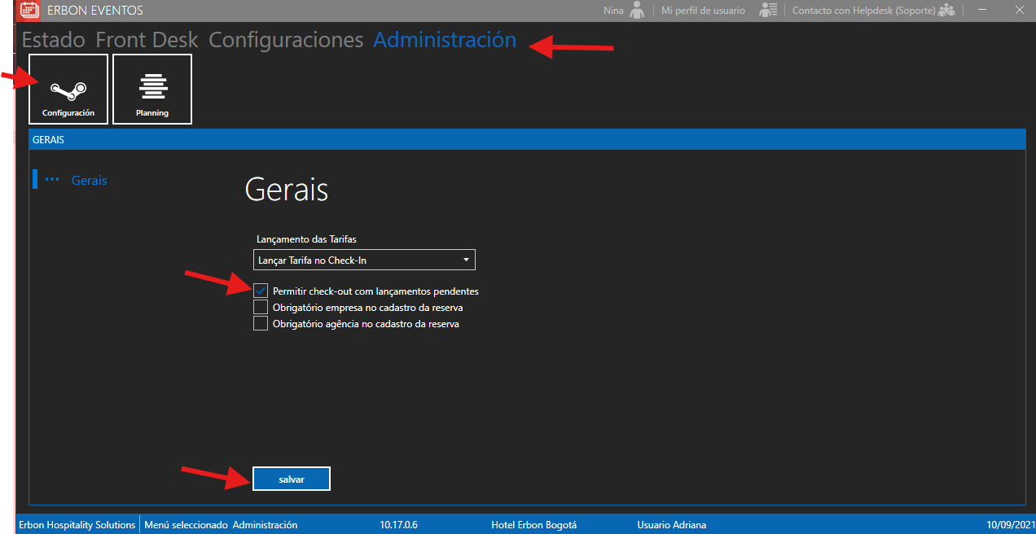
Task: Switch to the Estado tab
Action: 53,40
